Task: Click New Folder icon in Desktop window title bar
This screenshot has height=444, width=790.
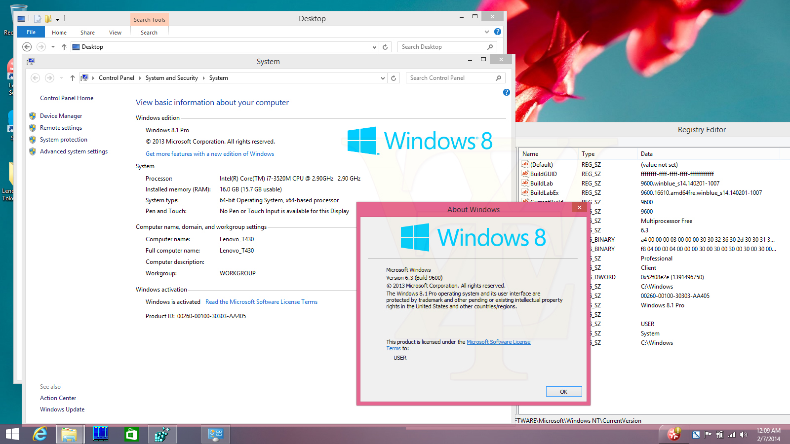Action: click(x=48, y=19)
